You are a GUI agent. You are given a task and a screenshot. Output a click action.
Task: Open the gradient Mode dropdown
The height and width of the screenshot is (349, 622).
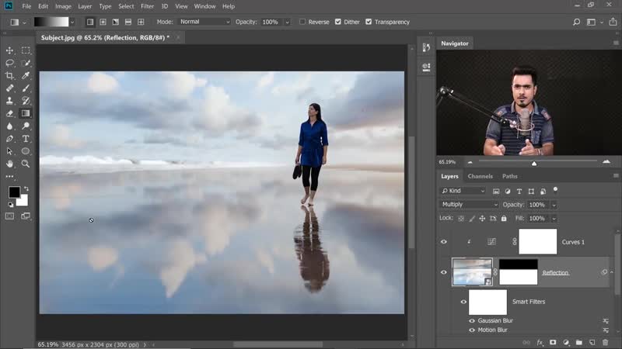(204, 22)
